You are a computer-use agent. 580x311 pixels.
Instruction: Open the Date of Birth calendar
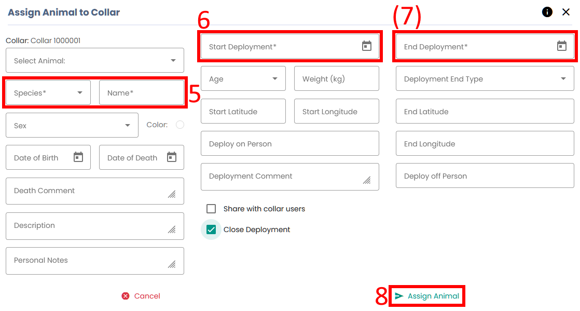point(78,157)
